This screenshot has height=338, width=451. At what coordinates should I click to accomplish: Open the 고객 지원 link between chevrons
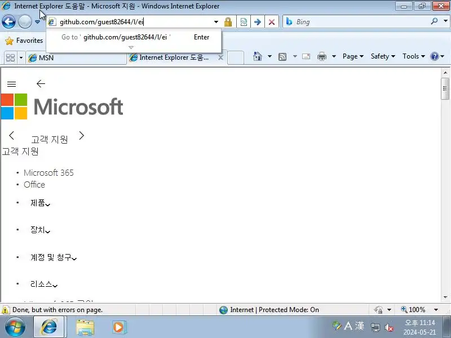pyautogui.click(x=50, y=139)
